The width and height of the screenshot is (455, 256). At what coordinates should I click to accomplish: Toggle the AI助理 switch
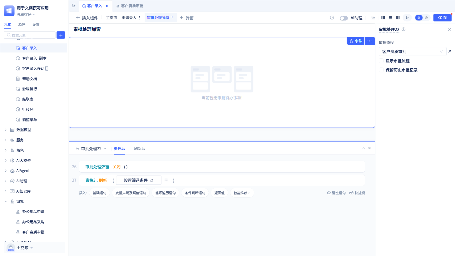tap(344, 18)
